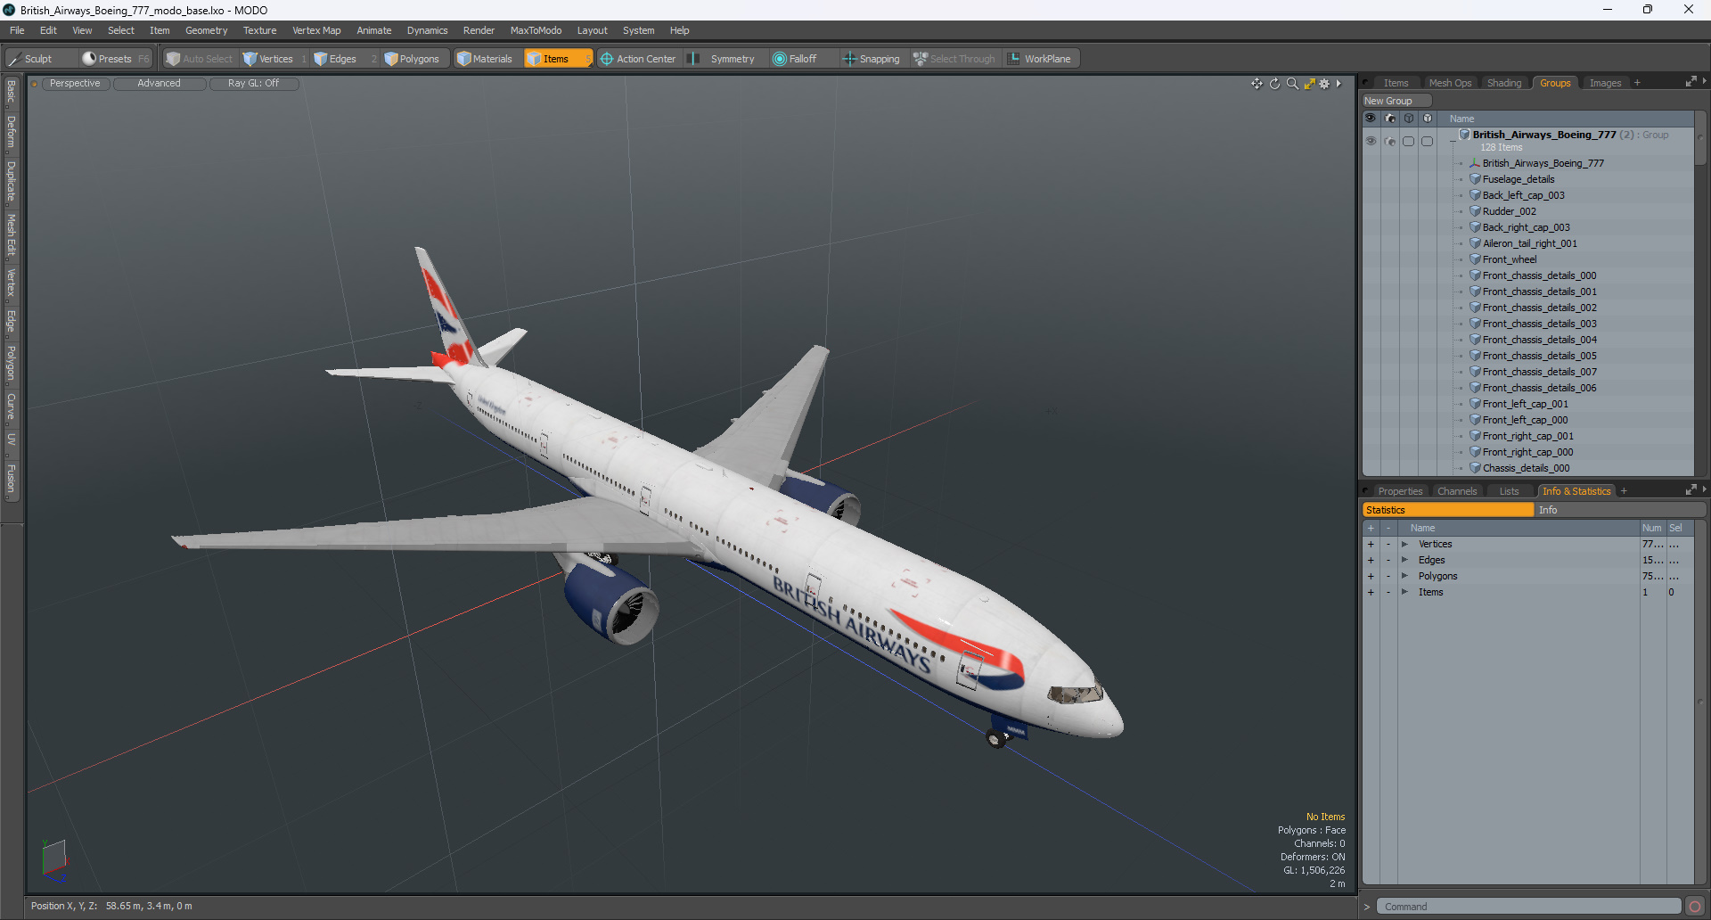Toggle Ray GL: Off button
The height and width of the screenshot is (920, 1711).
pyautogui.click(x=253, y=84)
